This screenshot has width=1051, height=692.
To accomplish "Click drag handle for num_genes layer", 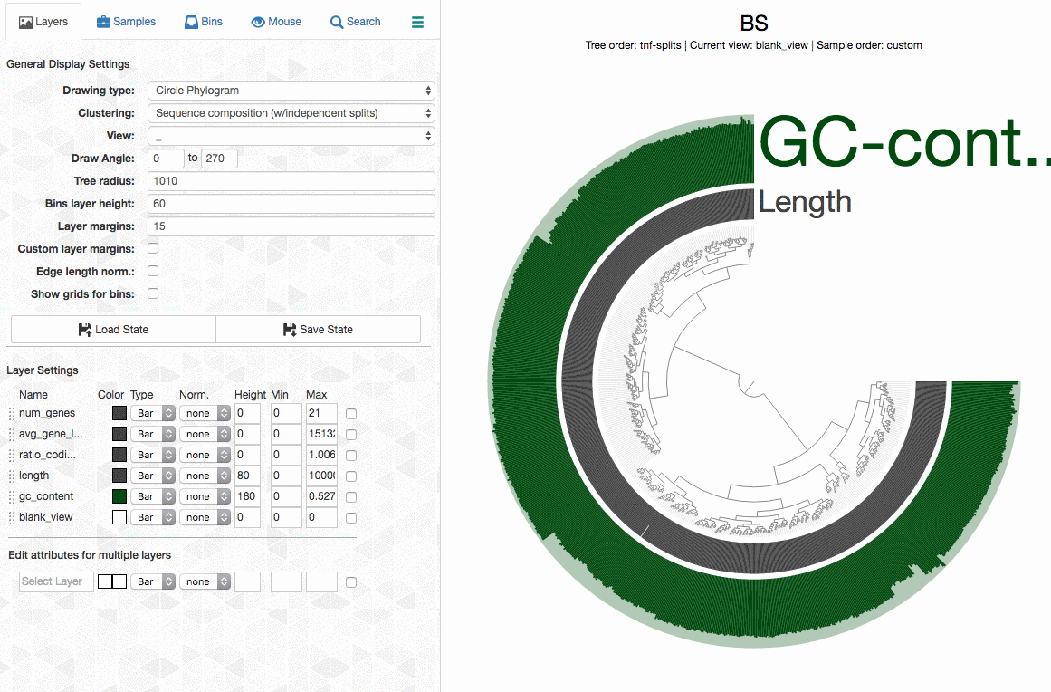I will coord(12,414).
